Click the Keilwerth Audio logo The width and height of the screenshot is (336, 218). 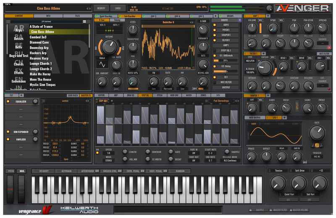pos(79,210)
